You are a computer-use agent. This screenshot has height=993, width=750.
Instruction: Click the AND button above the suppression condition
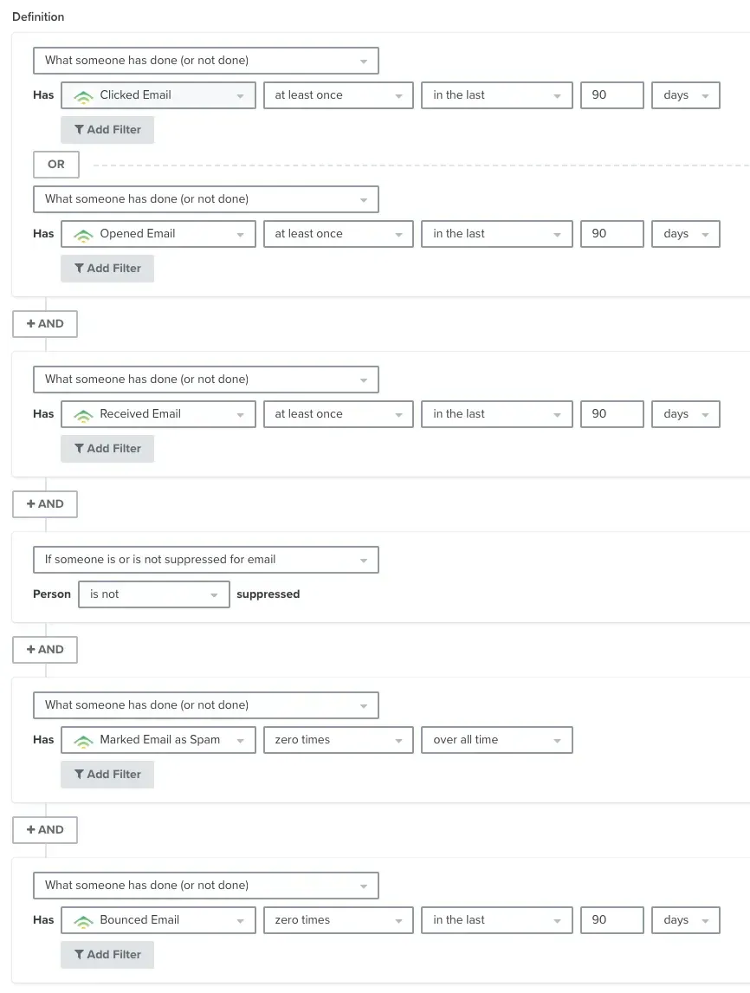45,503
